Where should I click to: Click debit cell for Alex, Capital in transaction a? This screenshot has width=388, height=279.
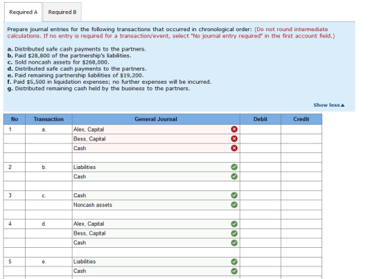click(x=261, y=129)
